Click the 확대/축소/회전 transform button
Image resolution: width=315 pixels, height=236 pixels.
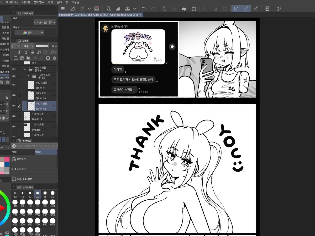tap(34, 179)
